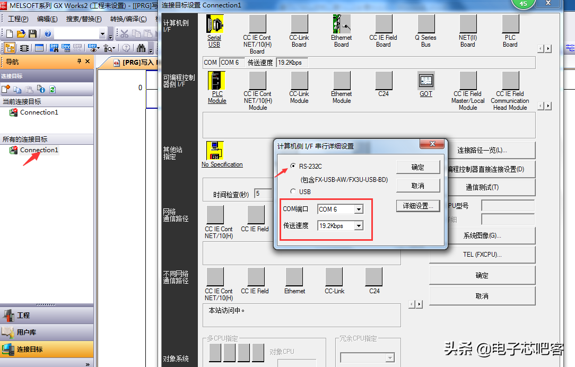Open the toolbar combo box dropdown

click(103, 34)
